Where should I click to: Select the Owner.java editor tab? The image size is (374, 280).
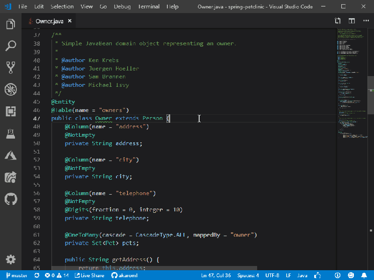click(x=48, y=21)
